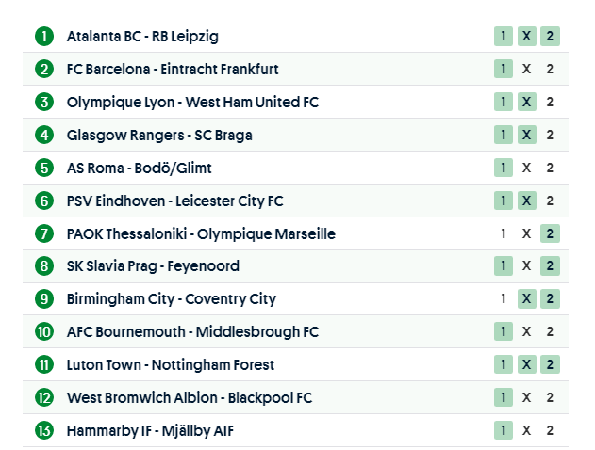Click the green number 1 match badge

[x=44, y=37]
